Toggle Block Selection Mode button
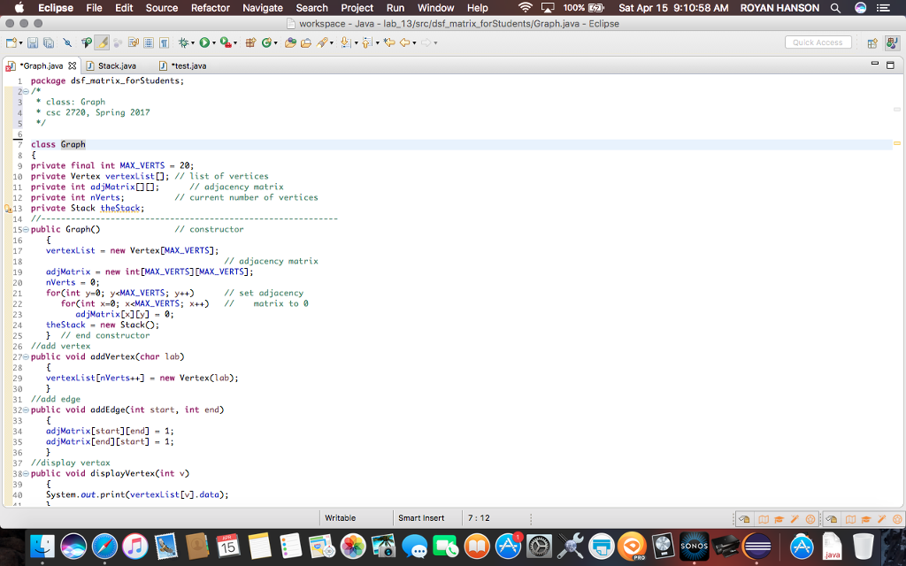This screenshot has width=906, height=566. pos(150,42)
